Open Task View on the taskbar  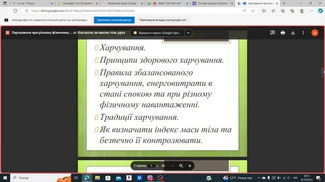click(76, 177)
